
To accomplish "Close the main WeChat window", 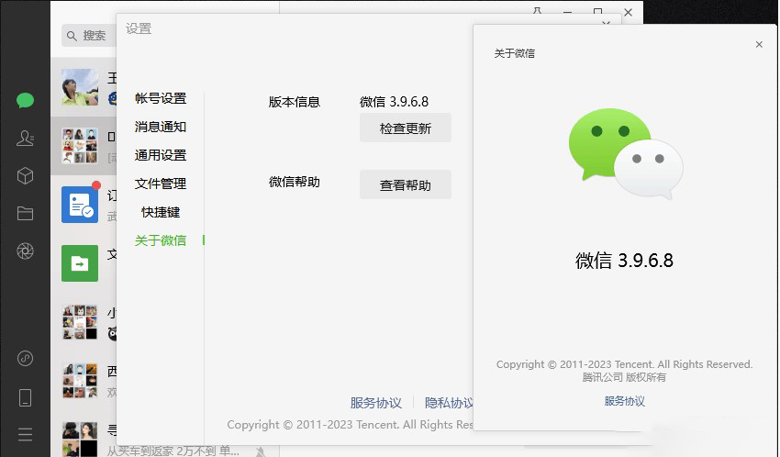I will point(629,13).
